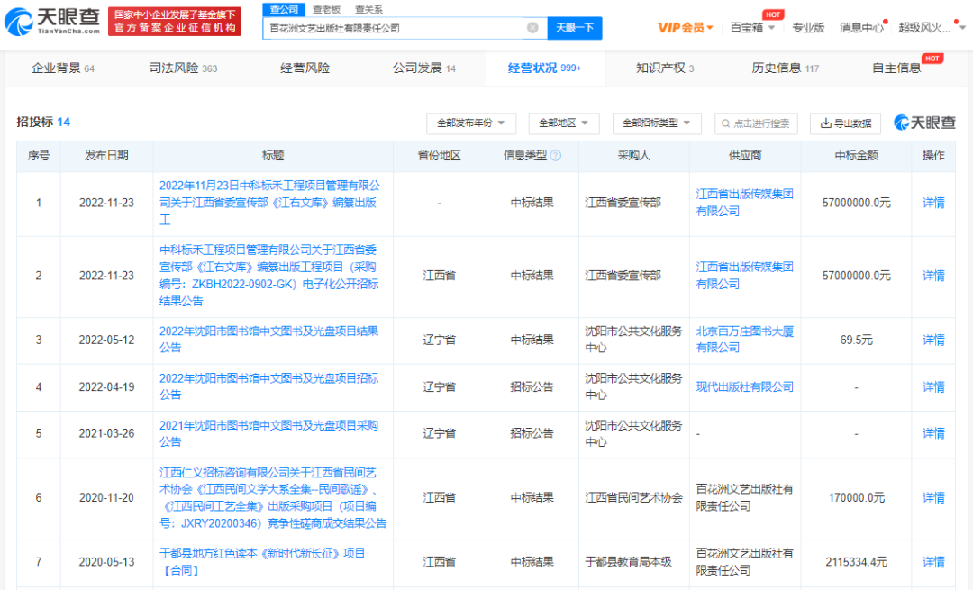Click the magnifier icon in the table search field

[725, 123]
